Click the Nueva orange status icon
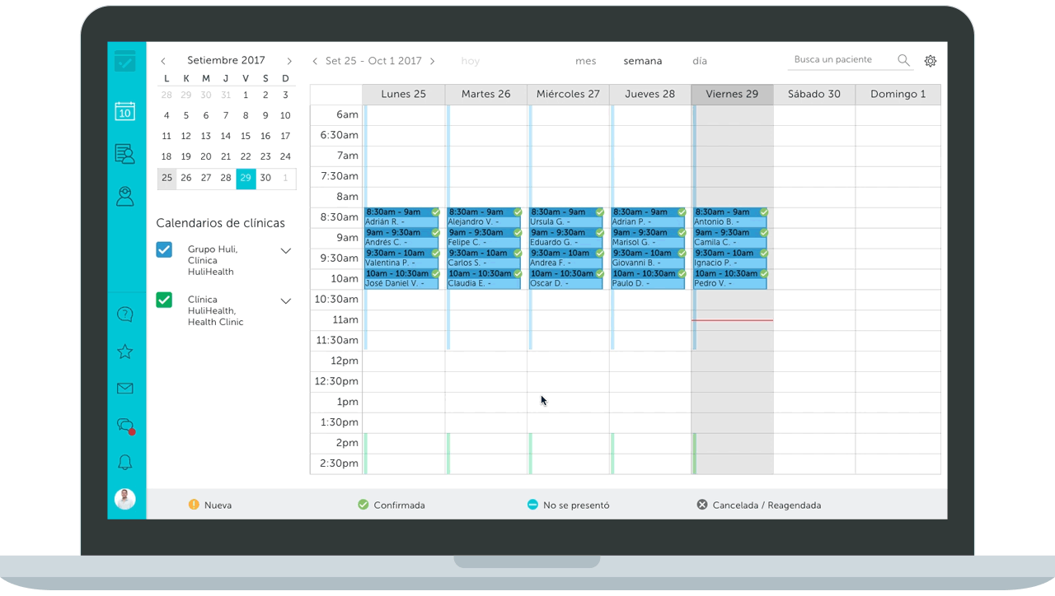1055x596 pixels. click(x=194, y=505)
